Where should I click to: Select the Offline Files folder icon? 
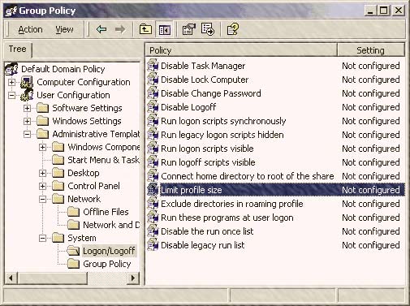(73, 212)
